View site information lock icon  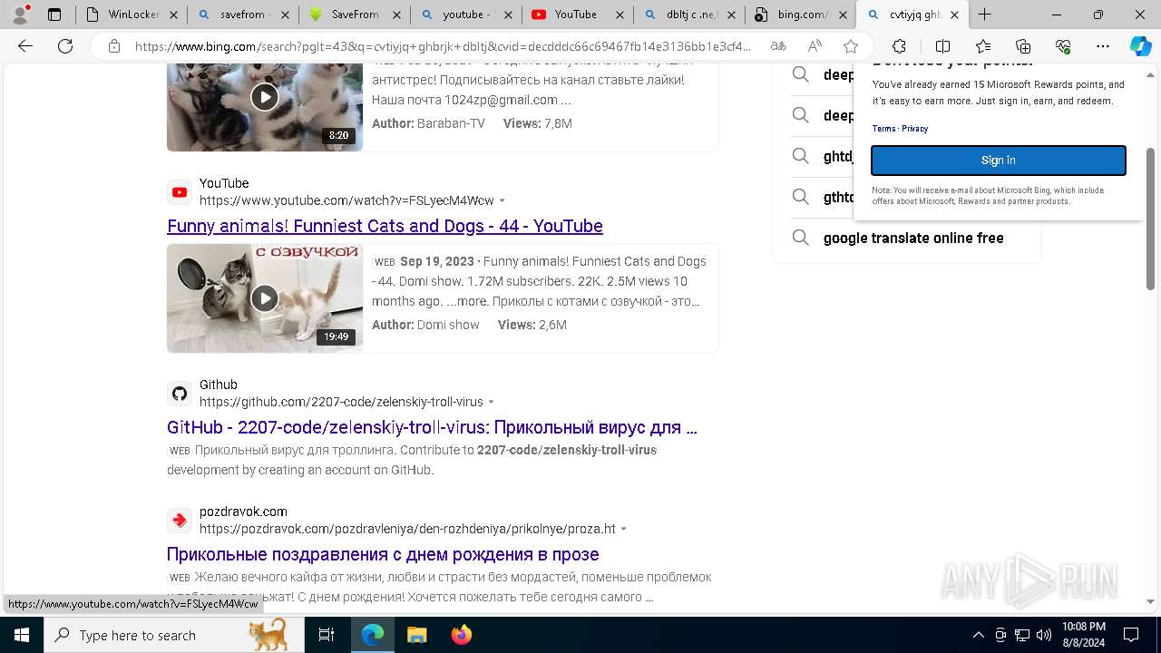(x=113, y=46)
